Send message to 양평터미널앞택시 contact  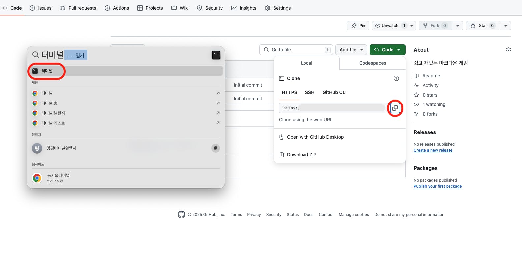[x=216, y=148]
